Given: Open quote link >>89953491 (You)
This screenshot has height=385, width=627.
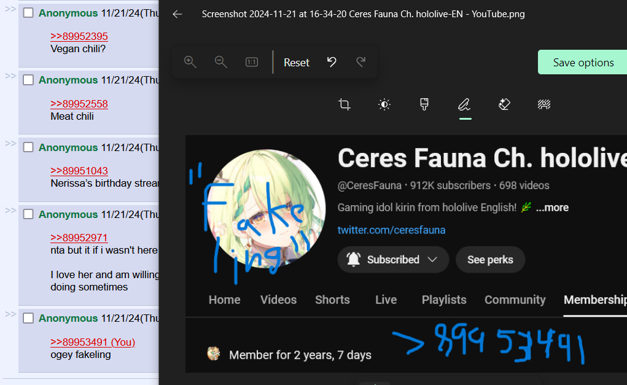Looking at the screenshot, I should 93,342.
